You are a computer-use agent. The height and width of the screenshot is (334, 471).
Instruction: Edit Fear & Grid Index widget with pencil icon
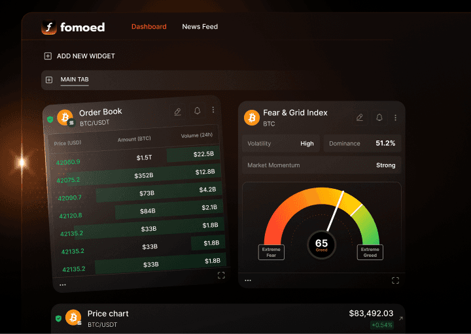coord(360,118)
